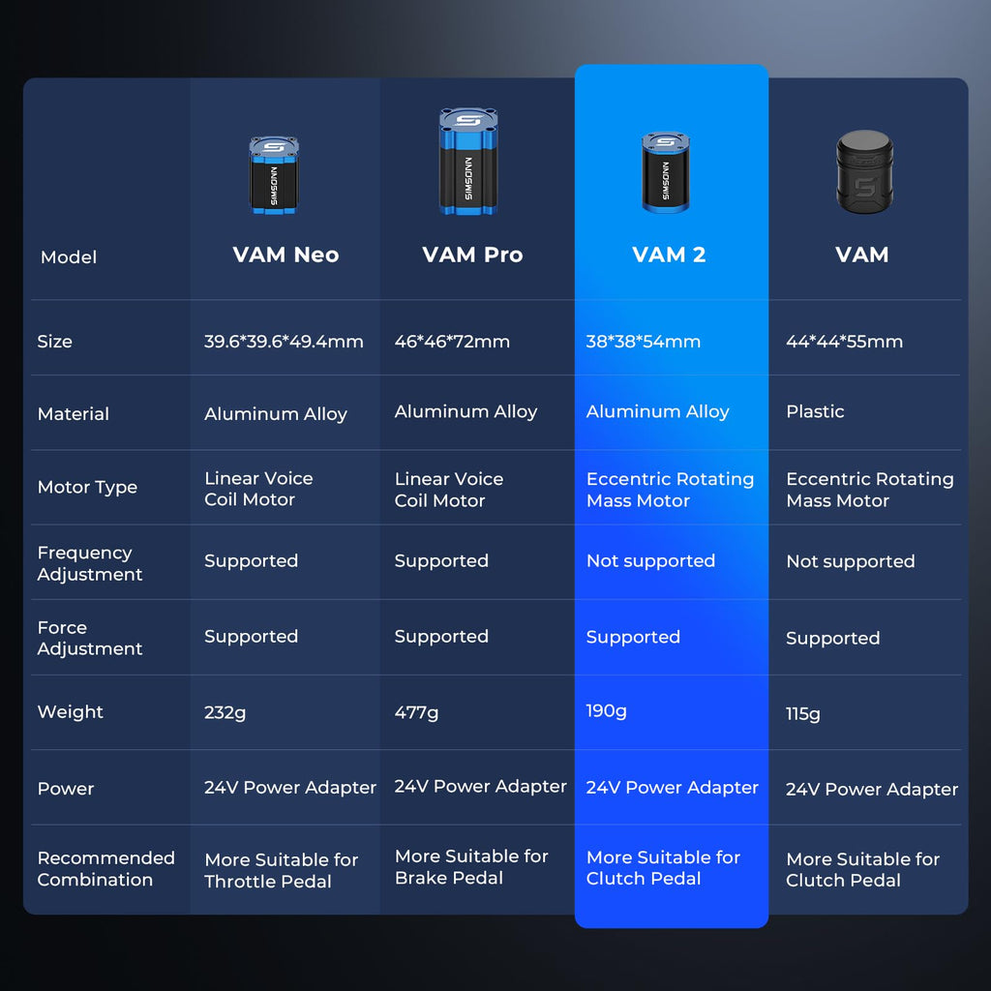This screenshot has width=991, height=991.
Task: Click the 'Weight' row label
Action: 70,712
